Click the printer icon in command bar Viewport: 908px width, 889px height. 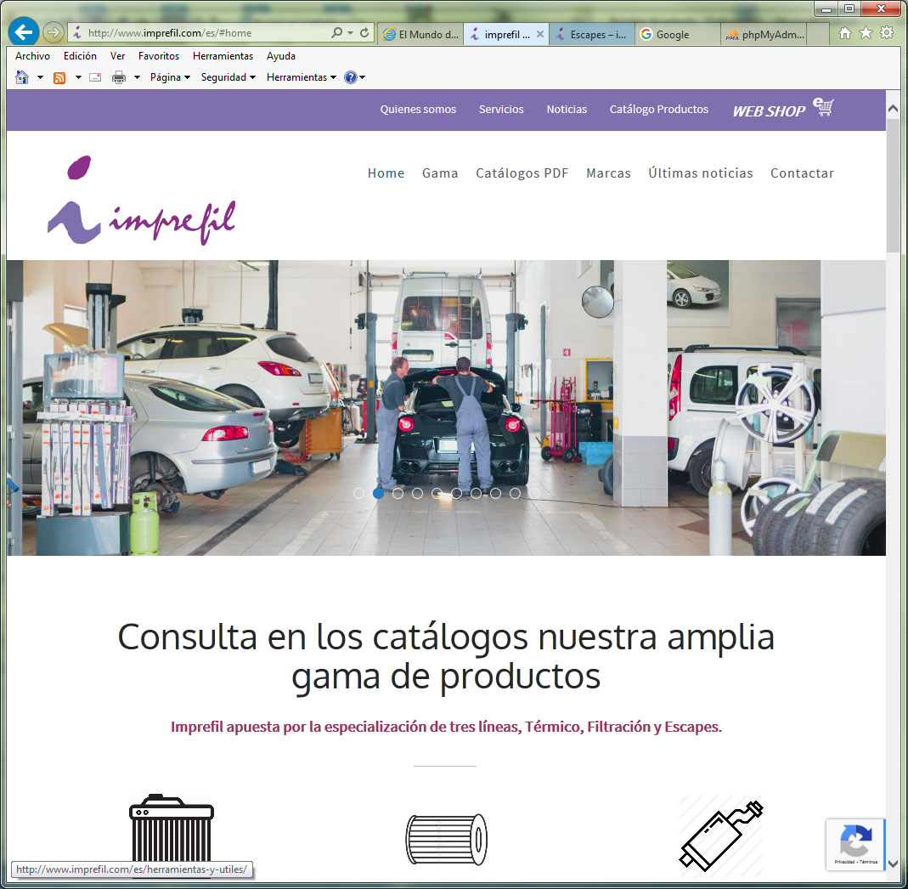pos(119,77)
